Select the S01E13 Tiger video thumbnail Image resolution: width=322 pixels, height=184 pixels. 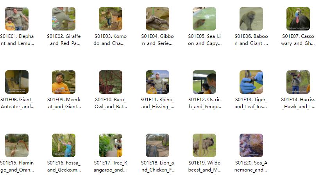pyautogui.click(x=251, y=82)
